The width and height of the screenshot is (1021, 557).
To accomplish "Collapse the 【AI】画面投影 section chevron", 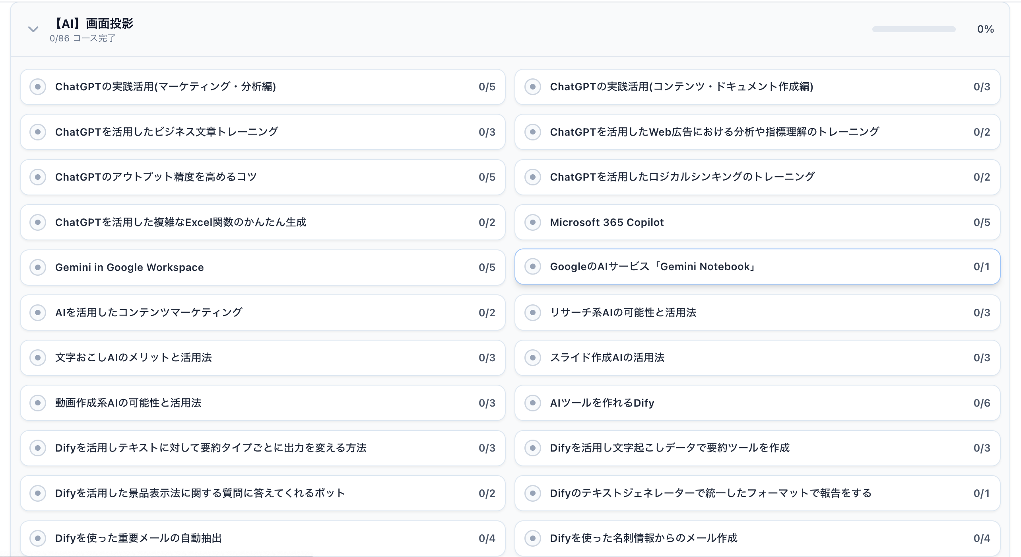I will [33, 29].
